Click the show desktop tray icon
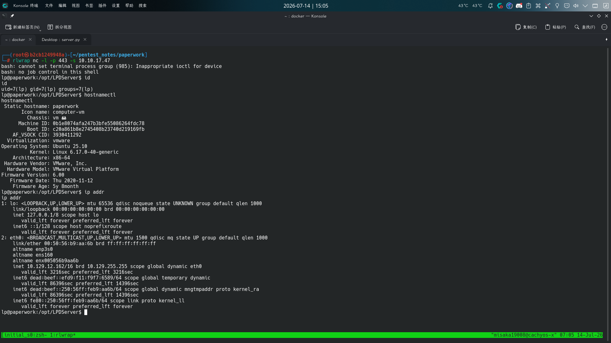This screenshot has width=611, height=343. (x=595, y=6)
